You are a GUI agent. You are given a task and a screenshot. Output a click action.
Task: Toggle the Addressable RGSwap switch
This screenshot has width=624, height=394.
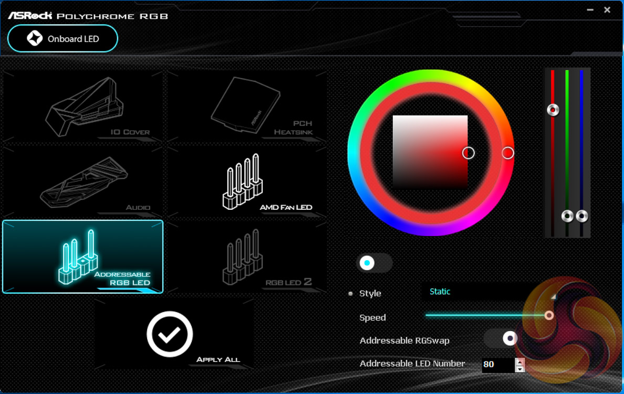pos(501,339)
